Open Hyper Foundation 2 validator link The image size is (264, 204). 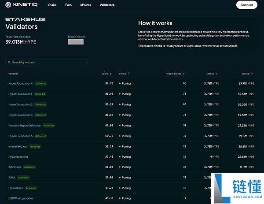click(20, 104)
